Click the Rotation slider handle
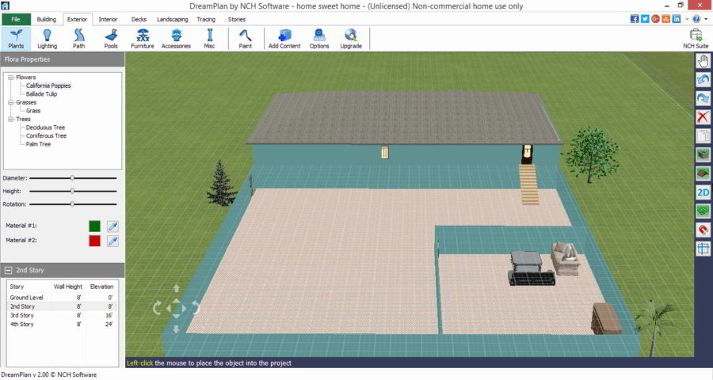 (x=72, y=204)
